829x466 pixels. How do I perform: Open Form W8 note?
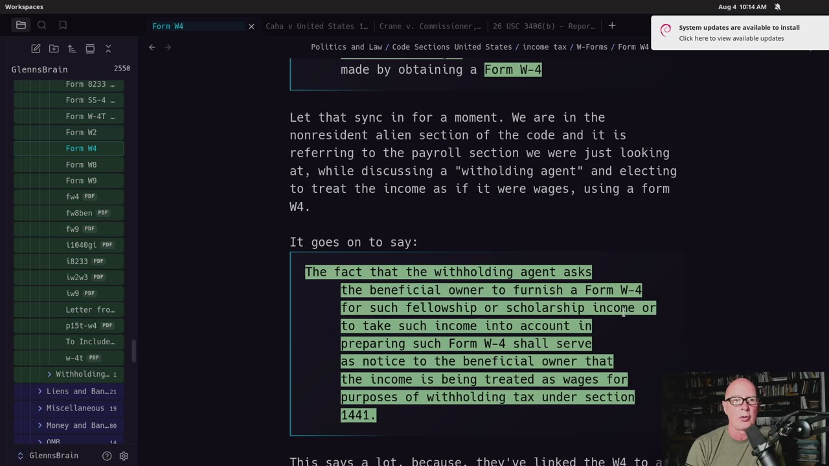coord(69,165)
